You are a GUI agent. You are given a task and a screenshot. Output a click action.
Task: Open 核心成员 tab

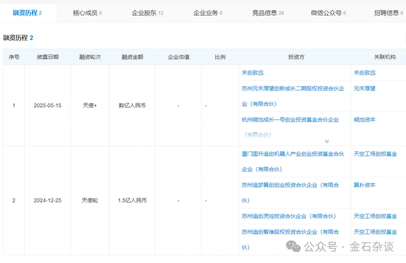87,13
